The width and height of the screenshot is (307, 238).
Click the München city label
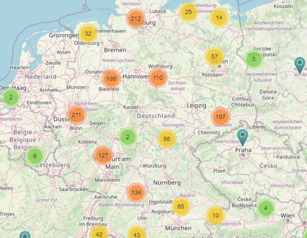tap(178, 228)
